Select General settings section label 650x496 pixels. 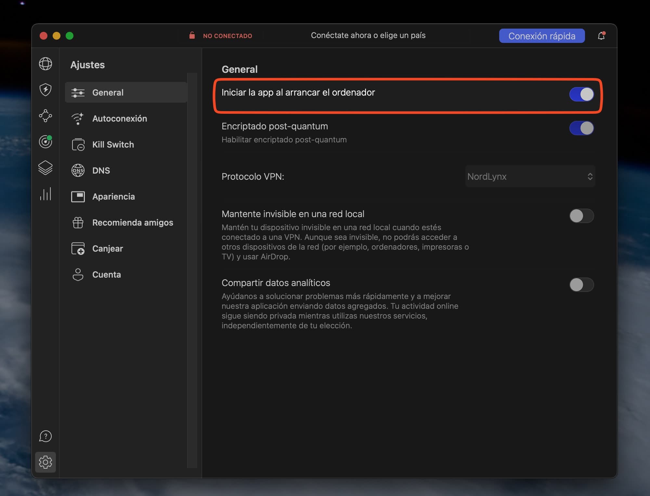108,93
